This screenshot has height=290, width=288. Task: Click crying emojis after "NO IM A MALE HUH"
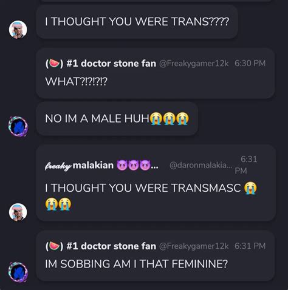pyautogui.click(x=170, y=118)
